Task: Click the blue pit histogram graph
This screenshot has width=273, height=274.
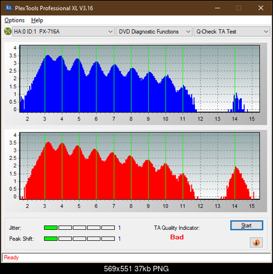Action: 140,79
